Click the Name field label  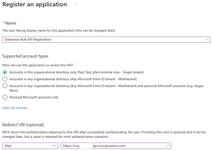[11, 23]
